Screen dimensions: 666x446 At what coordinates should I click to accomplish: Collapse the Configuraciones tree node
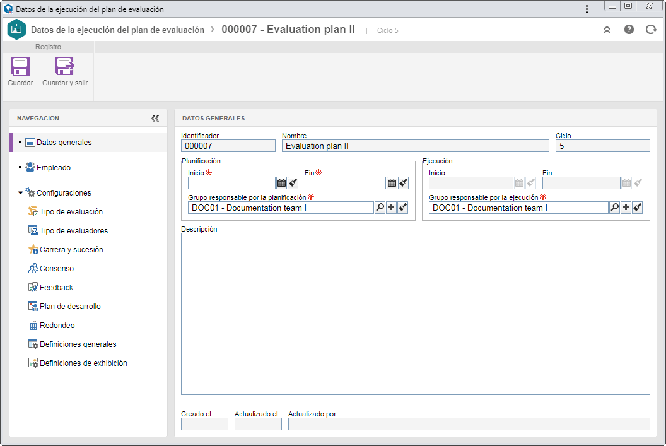click(20, 193)
